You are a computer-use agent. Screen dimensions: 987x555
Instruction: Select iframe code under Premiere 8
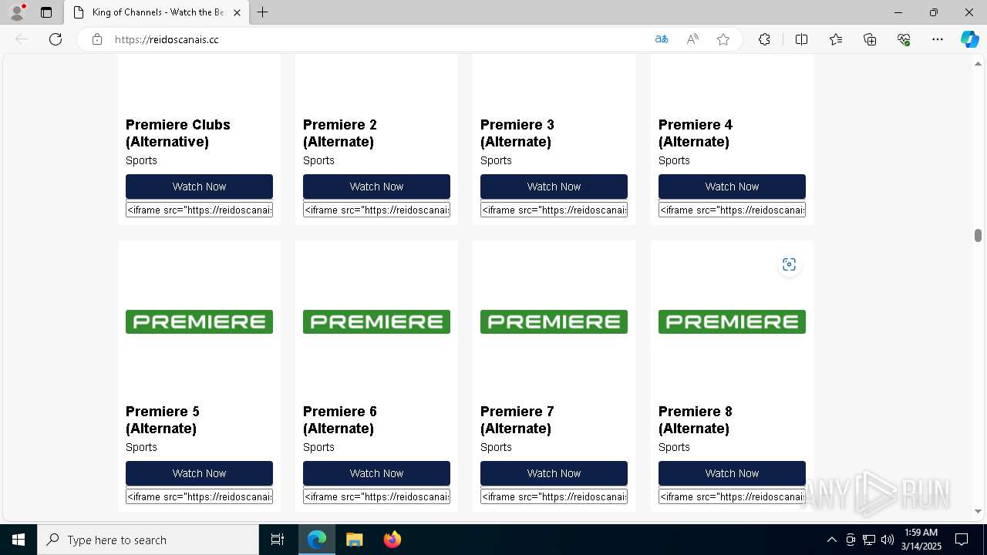click(x=732, y=496)
